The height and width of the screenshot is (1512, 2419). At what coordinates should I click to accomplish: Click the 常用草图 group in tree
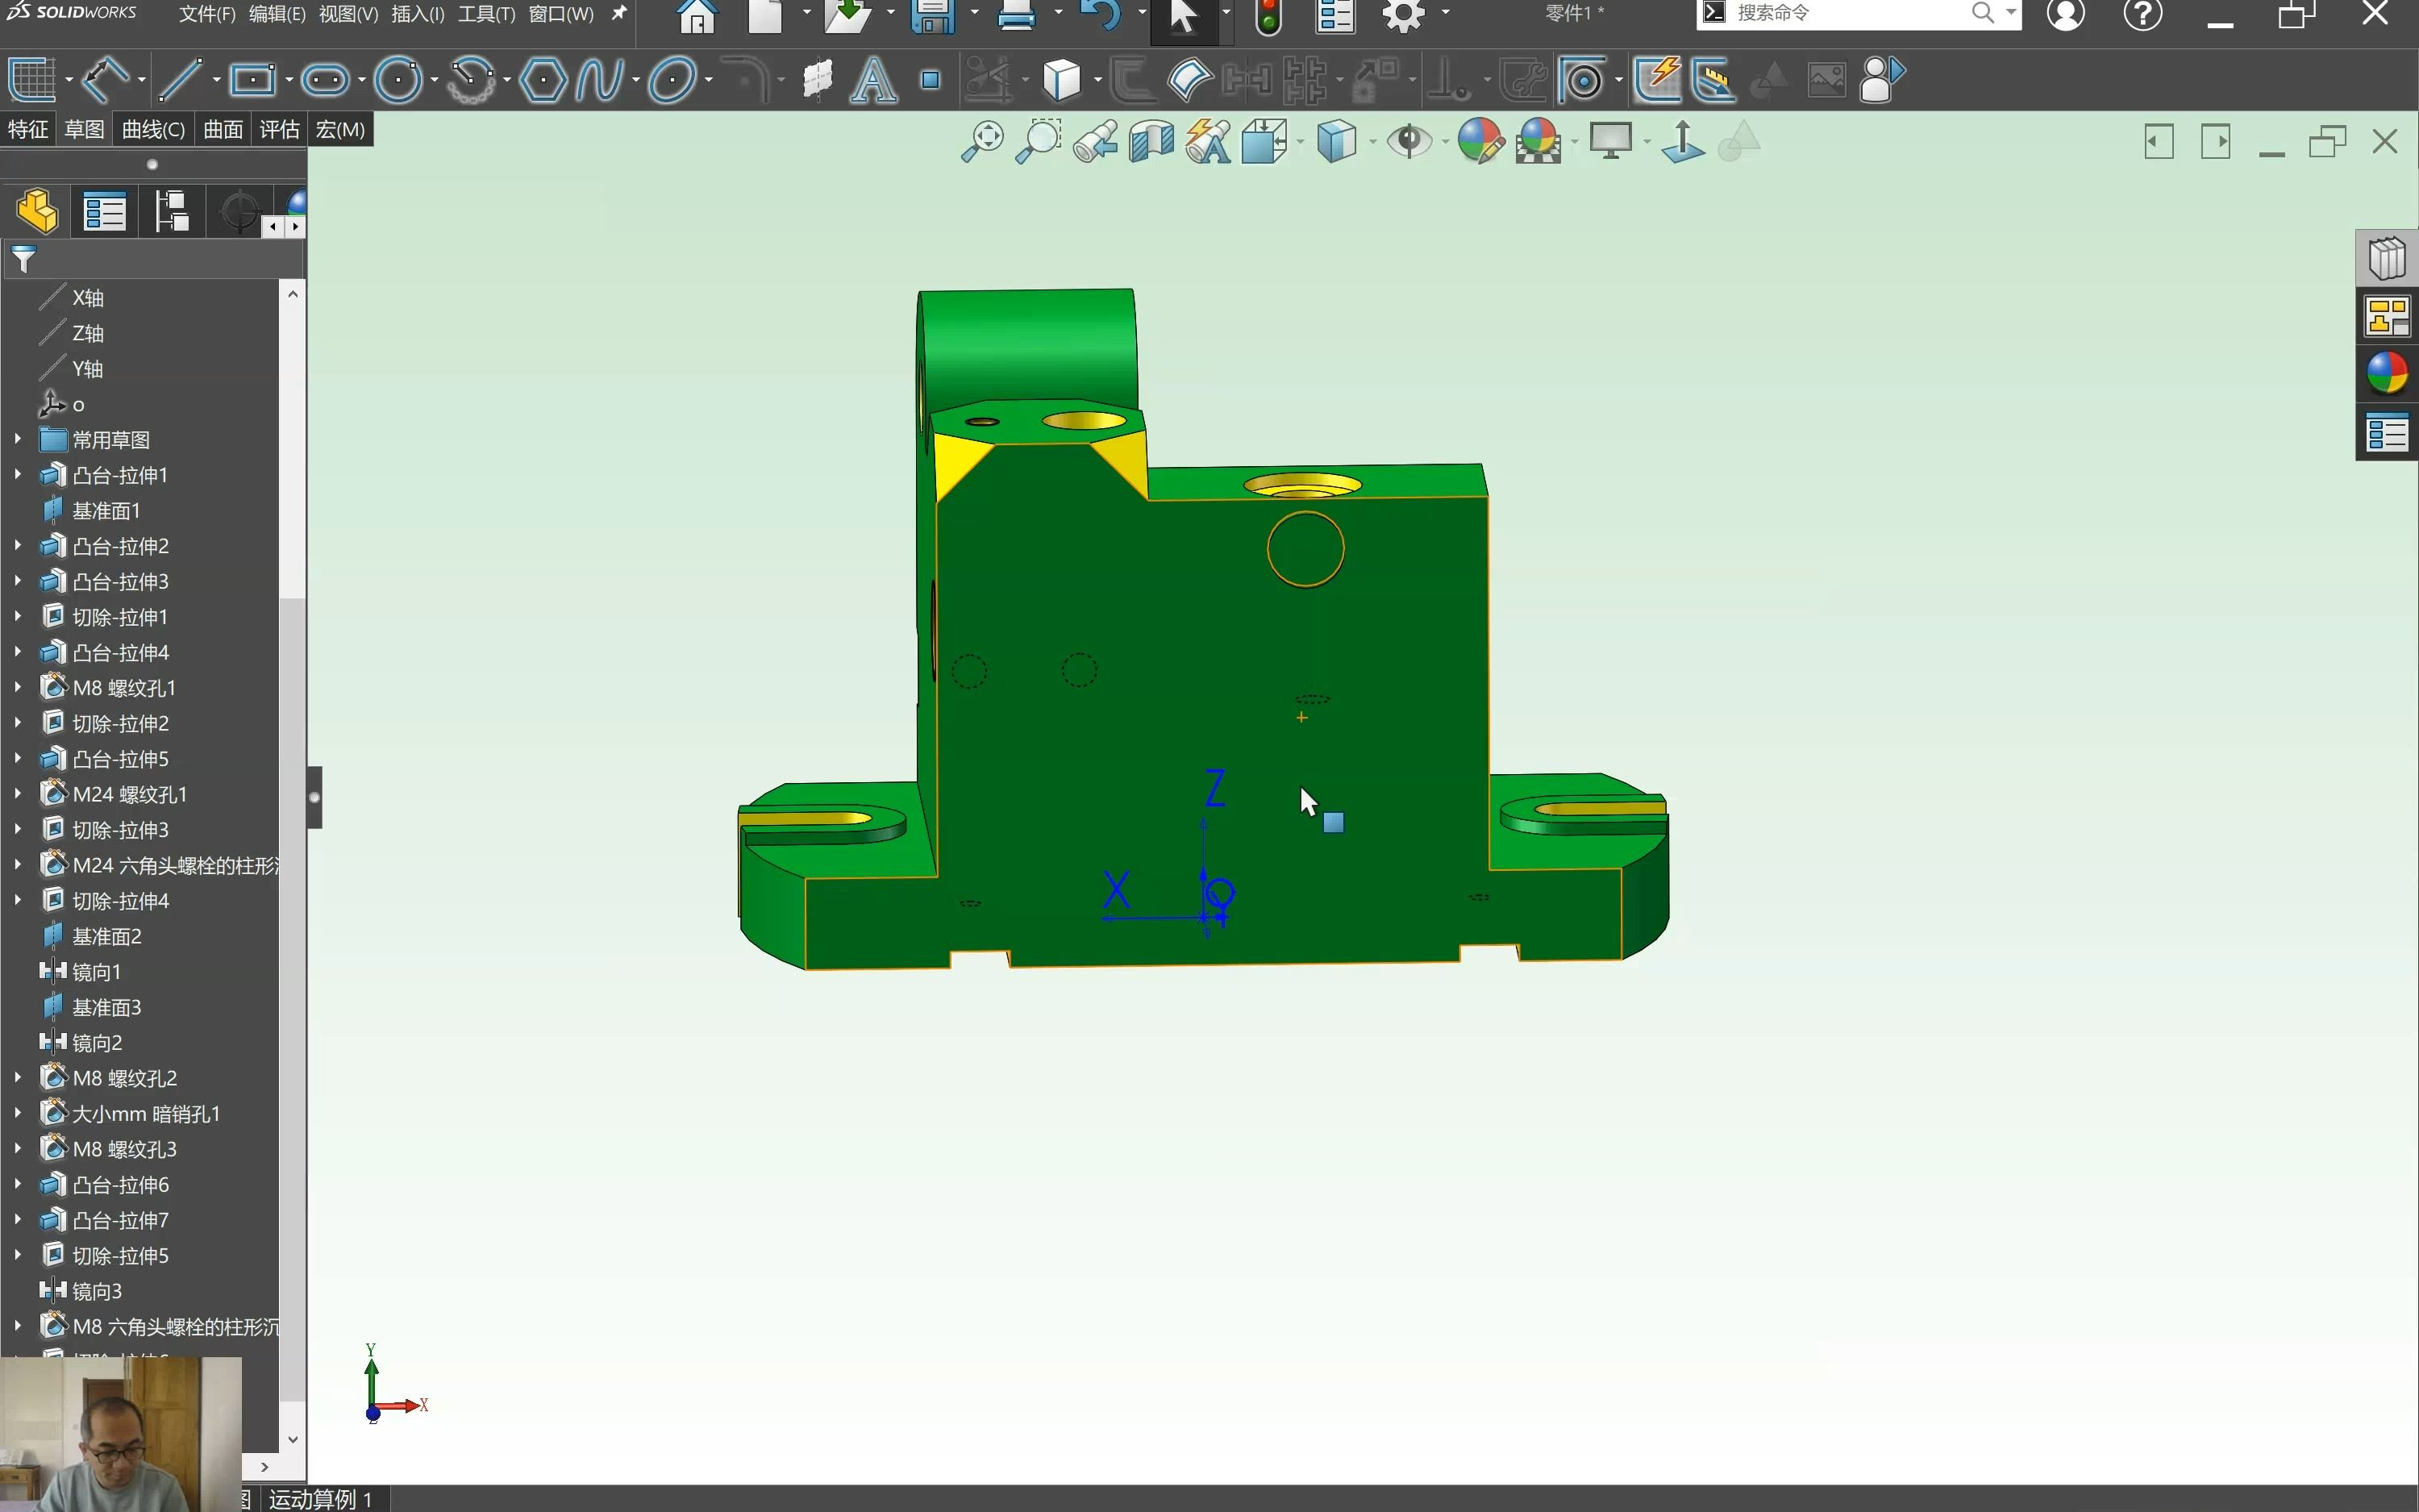tap(110, 439)
